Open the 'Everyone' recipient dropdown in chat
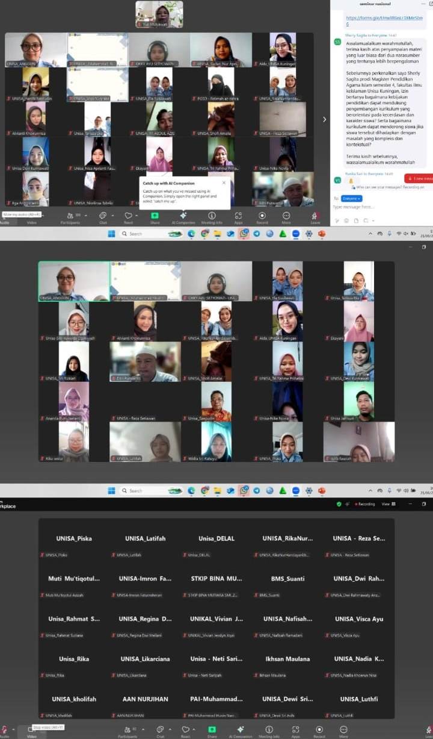 click(352, 198)
